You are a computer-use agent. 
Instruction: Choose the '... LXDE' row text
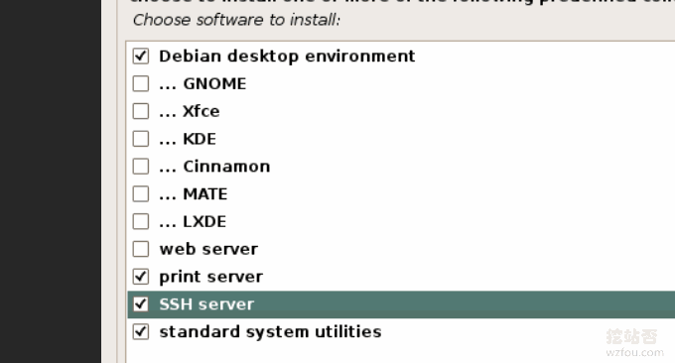[193, 221]
